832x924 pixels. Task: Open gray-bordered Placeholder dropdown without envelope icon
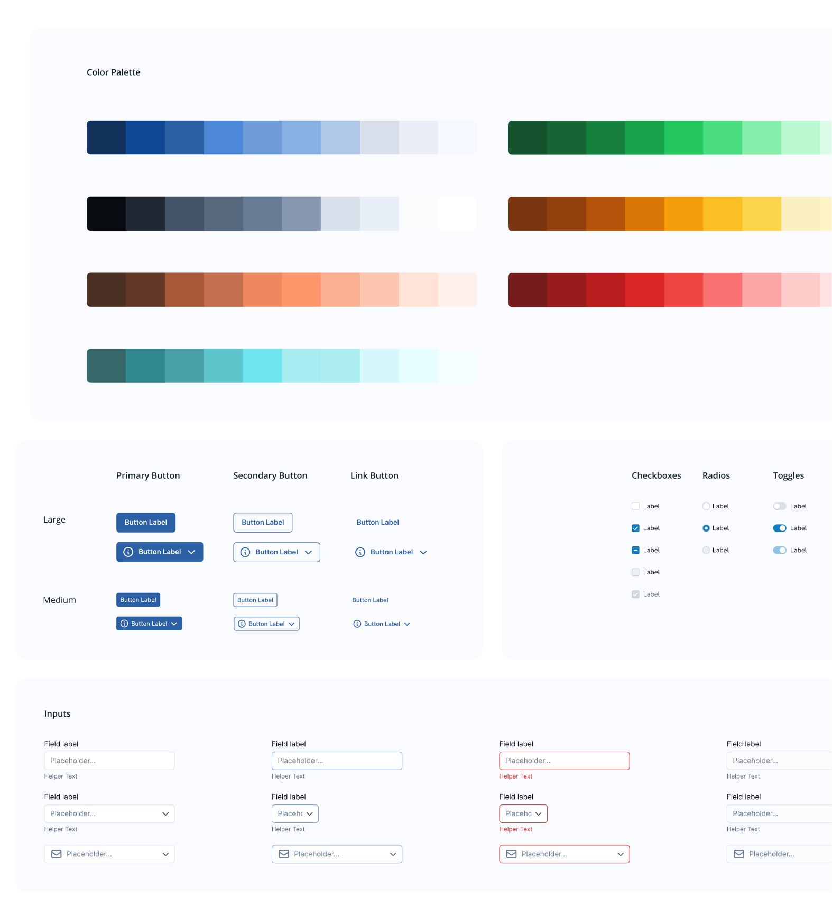click(x=109, y=814)
